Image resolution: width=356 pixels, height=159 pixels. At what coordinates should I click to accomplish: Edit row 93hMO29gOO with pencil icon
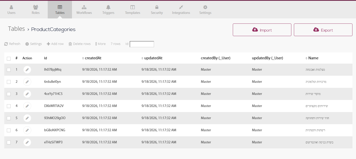coord(27,118)
